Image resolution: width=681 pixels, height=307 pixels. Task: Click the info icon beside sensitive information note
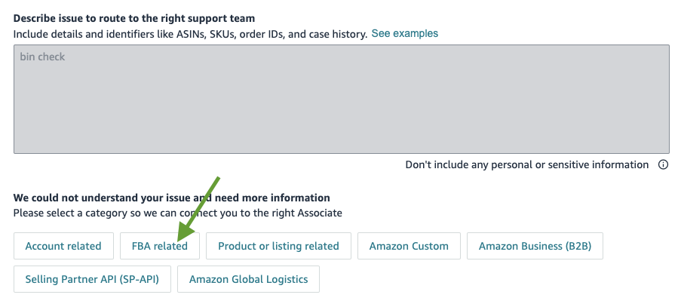point(664,165)
